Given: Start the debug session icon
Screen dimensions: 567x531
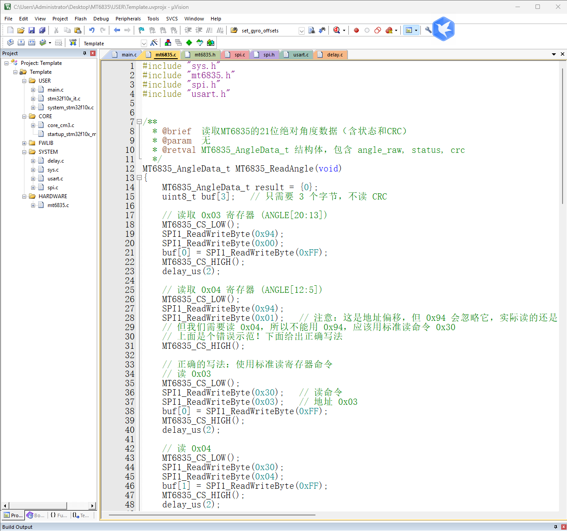Looking at the screenshot, I should (337, 30).
